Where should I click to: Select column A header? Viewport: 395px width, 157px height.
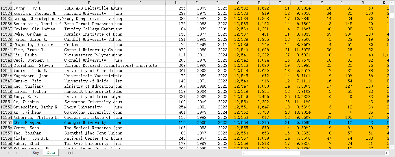tap(38, 3)
